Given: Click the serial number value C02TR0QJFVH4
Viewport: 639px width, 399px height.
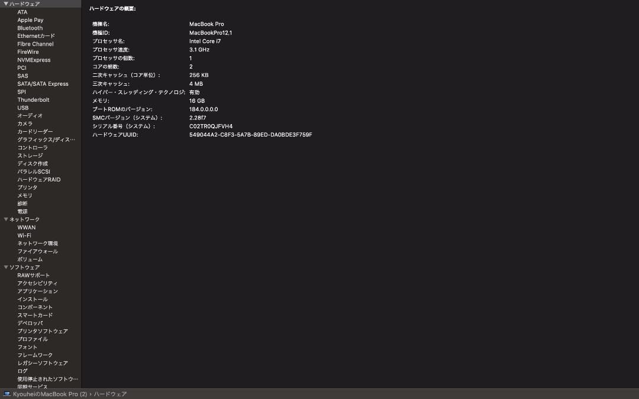Looking at the screenshot, I should pyautogui.click(x=211, y=126).
